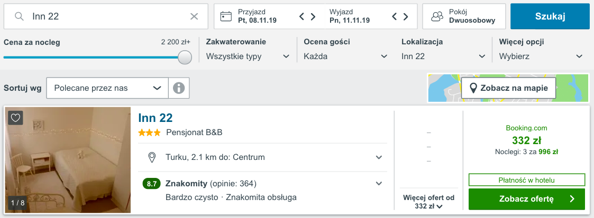Open the check-in calendar icon
Viewport: 594px width, 218px height.
(x=226, y=16)
